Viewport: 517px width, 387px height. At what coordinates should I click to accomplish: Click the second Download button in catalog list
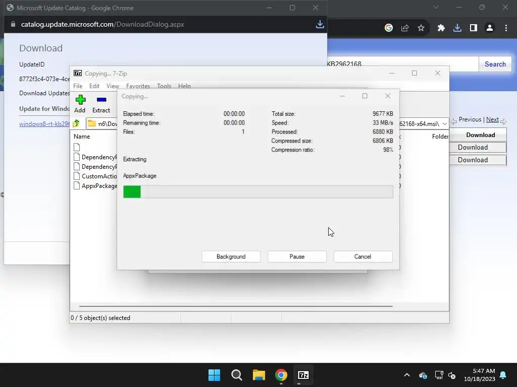pos(478,160)
